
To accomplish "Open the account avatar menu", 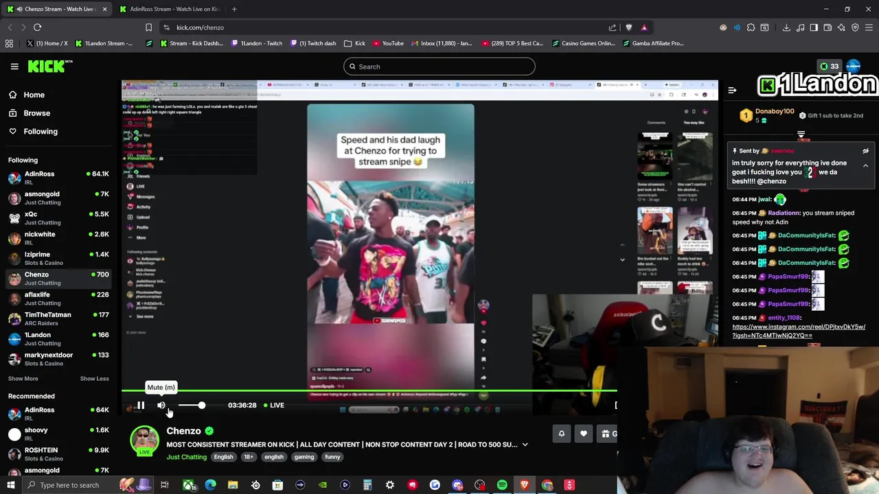I will click(x=854, y=67).
